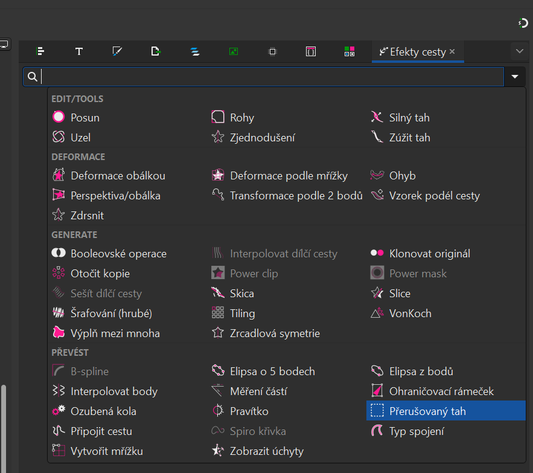The width and height of the screenshot is (533, 473).
Task: Click the rotating status icon at top right
Action: click(523, 23)
